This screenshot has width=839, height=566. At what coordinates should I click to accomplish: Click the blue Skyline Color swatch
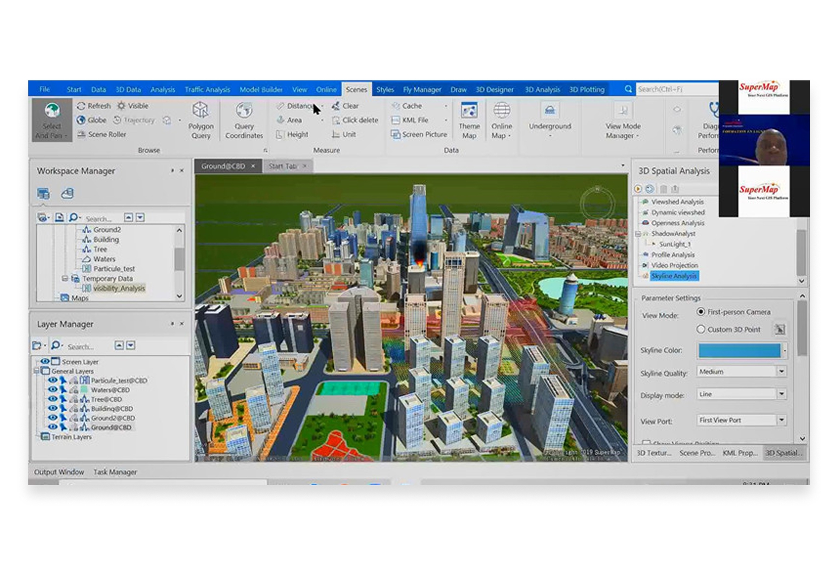[739, 350]
